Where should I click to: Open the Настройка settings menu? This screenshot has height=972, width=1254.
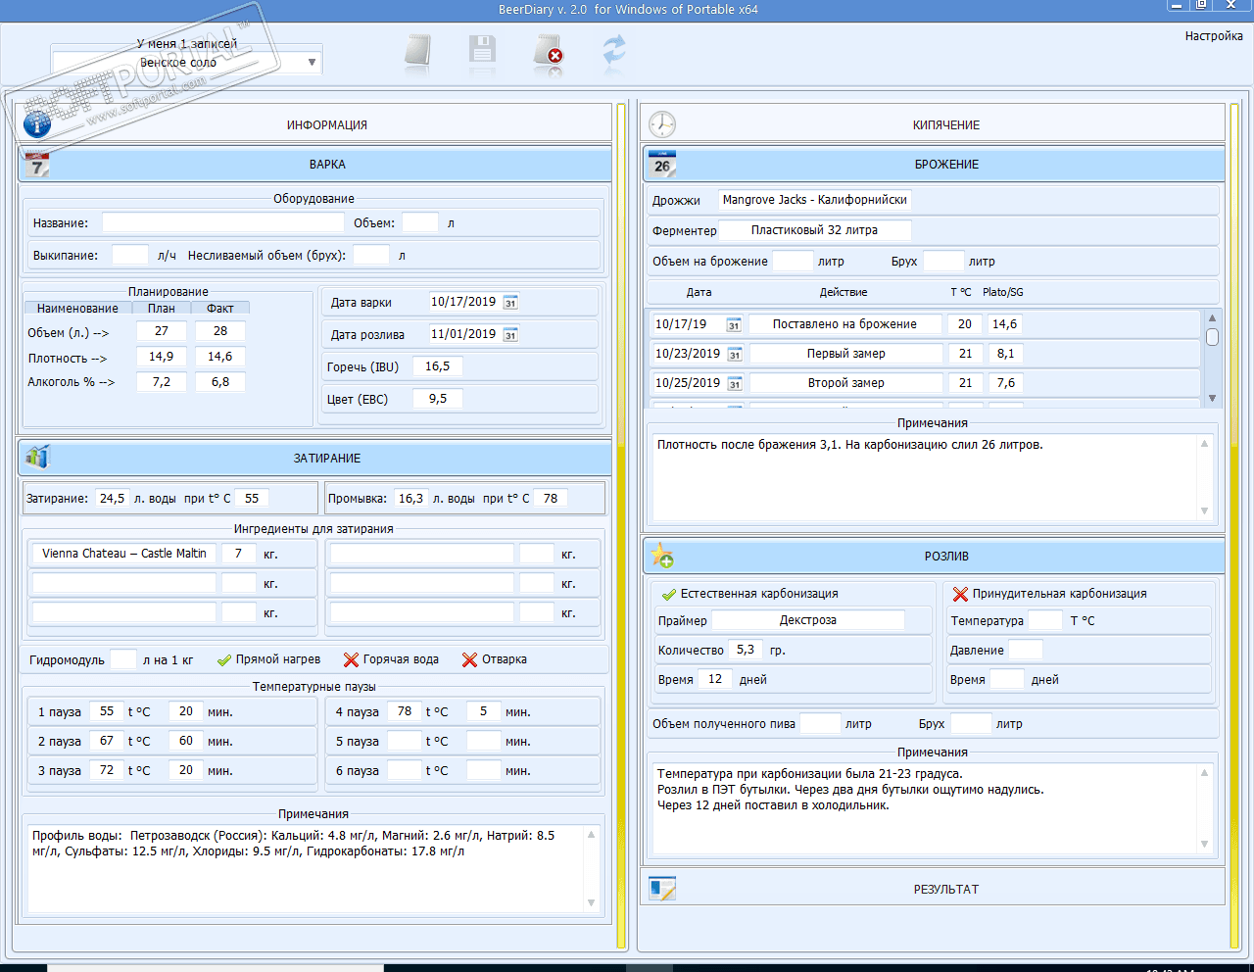(1213, 36)
